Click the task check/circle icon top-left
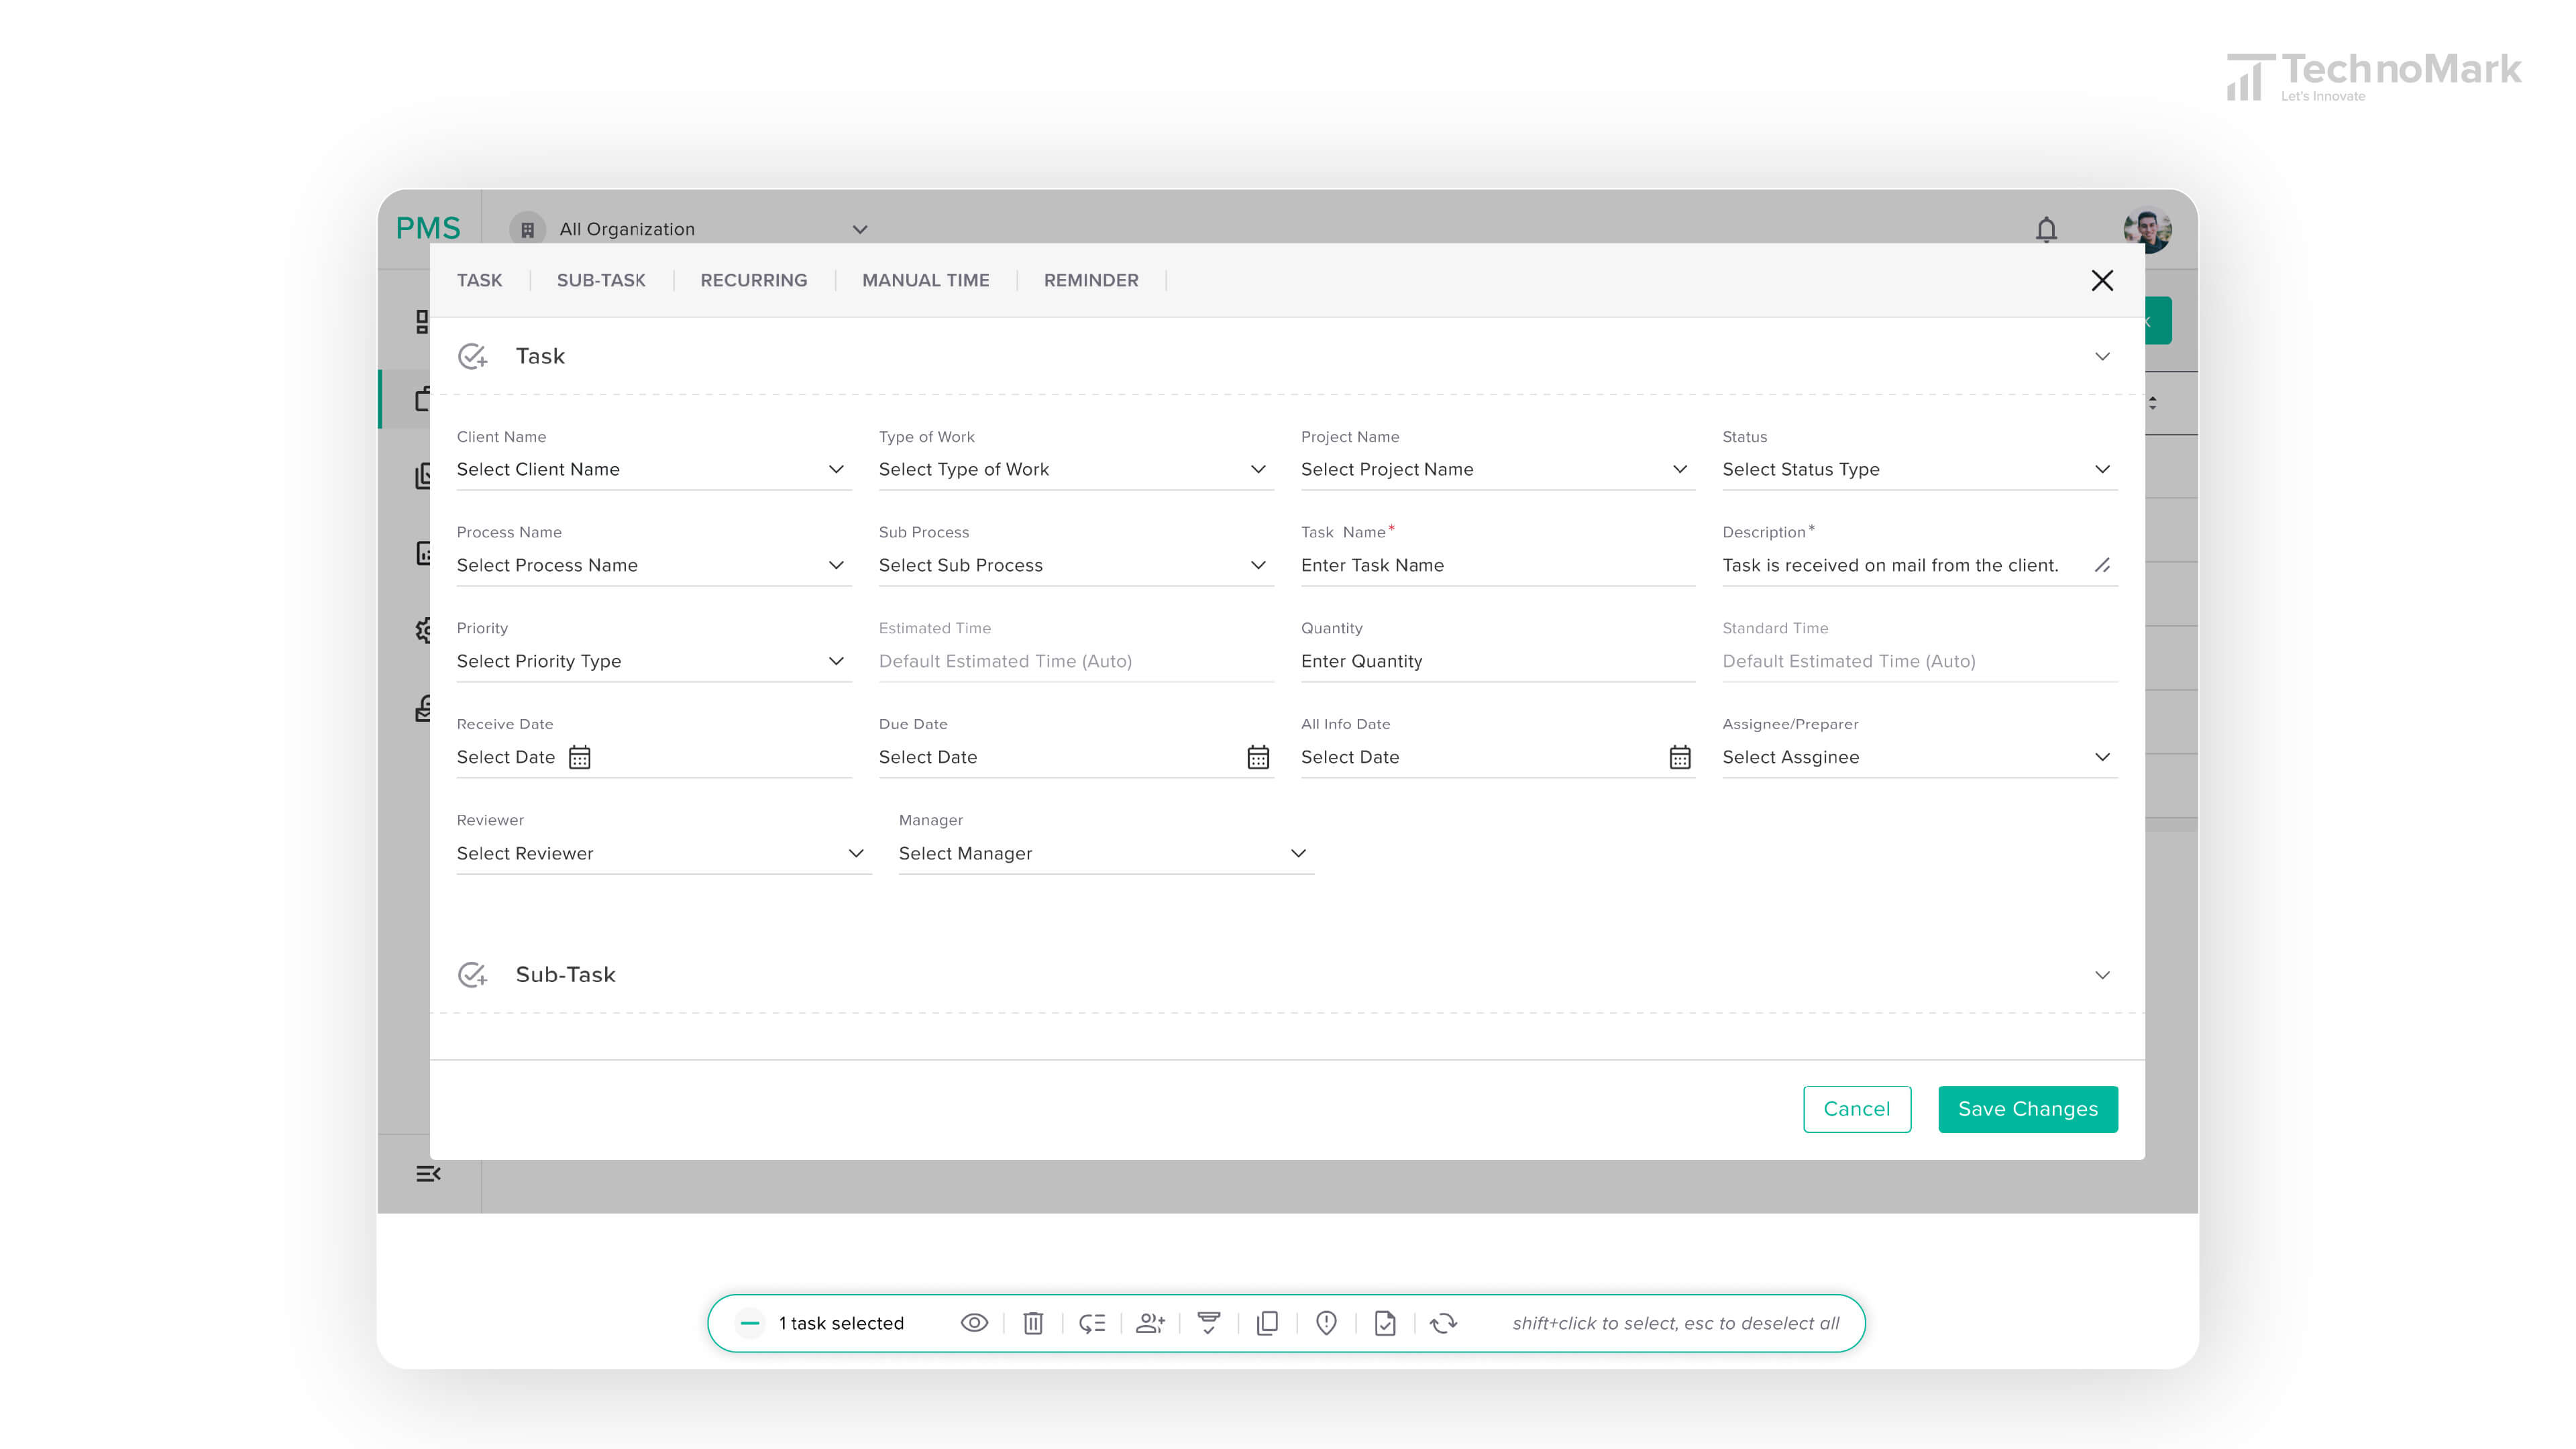Image resolution: width=2576 pixels, height=1449 pixels. [472, 356]
